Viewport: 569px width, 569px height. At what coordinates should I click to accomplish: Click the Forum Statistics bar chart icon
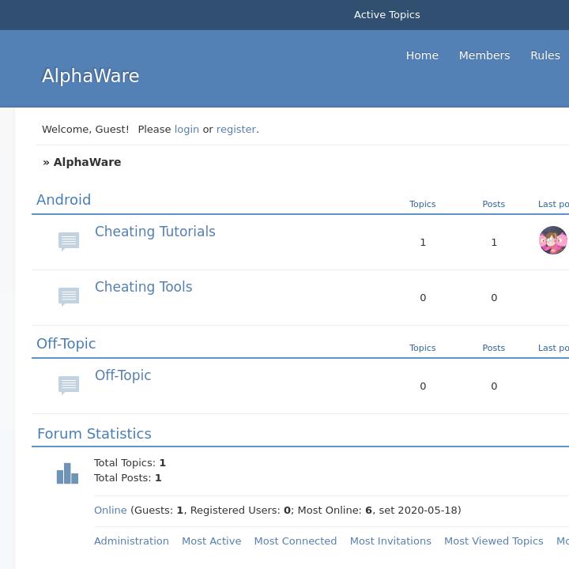pos(68,473)
